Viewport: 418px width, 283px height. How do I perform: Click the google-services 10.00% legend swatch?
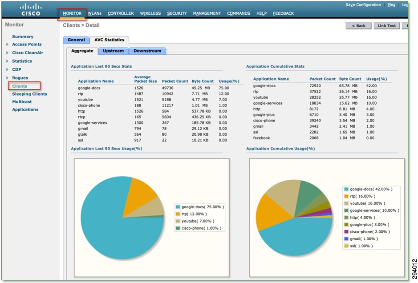point(346,210)
